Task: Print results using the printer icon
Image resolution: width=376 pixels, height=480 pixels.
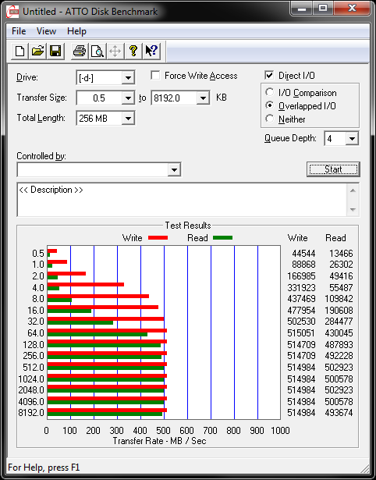Action: point(80,51)
